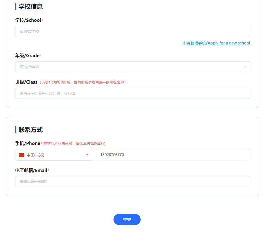Click the red phone warning note

(74, 144)
